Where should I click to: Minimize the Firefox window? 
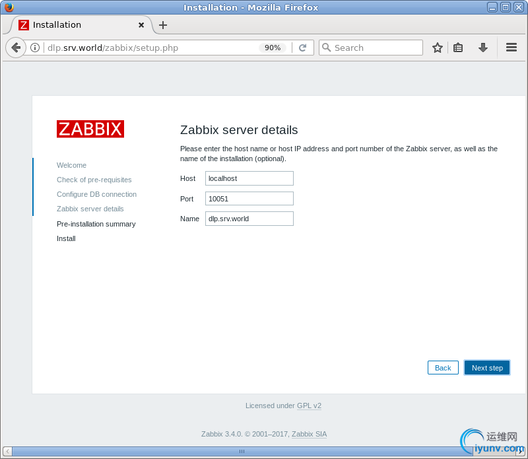pyautogui.click(x=492, y=7)
